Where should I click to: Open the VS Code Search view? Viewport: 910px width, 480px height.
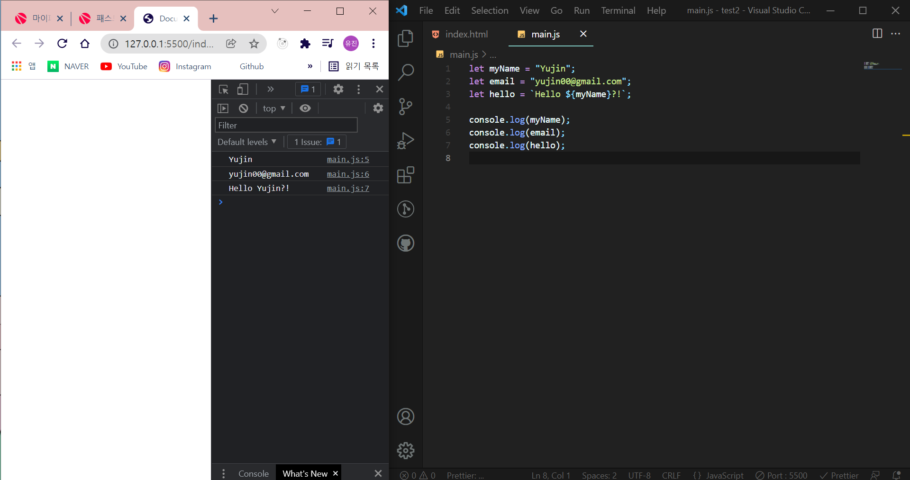click(x=405, y=72)
